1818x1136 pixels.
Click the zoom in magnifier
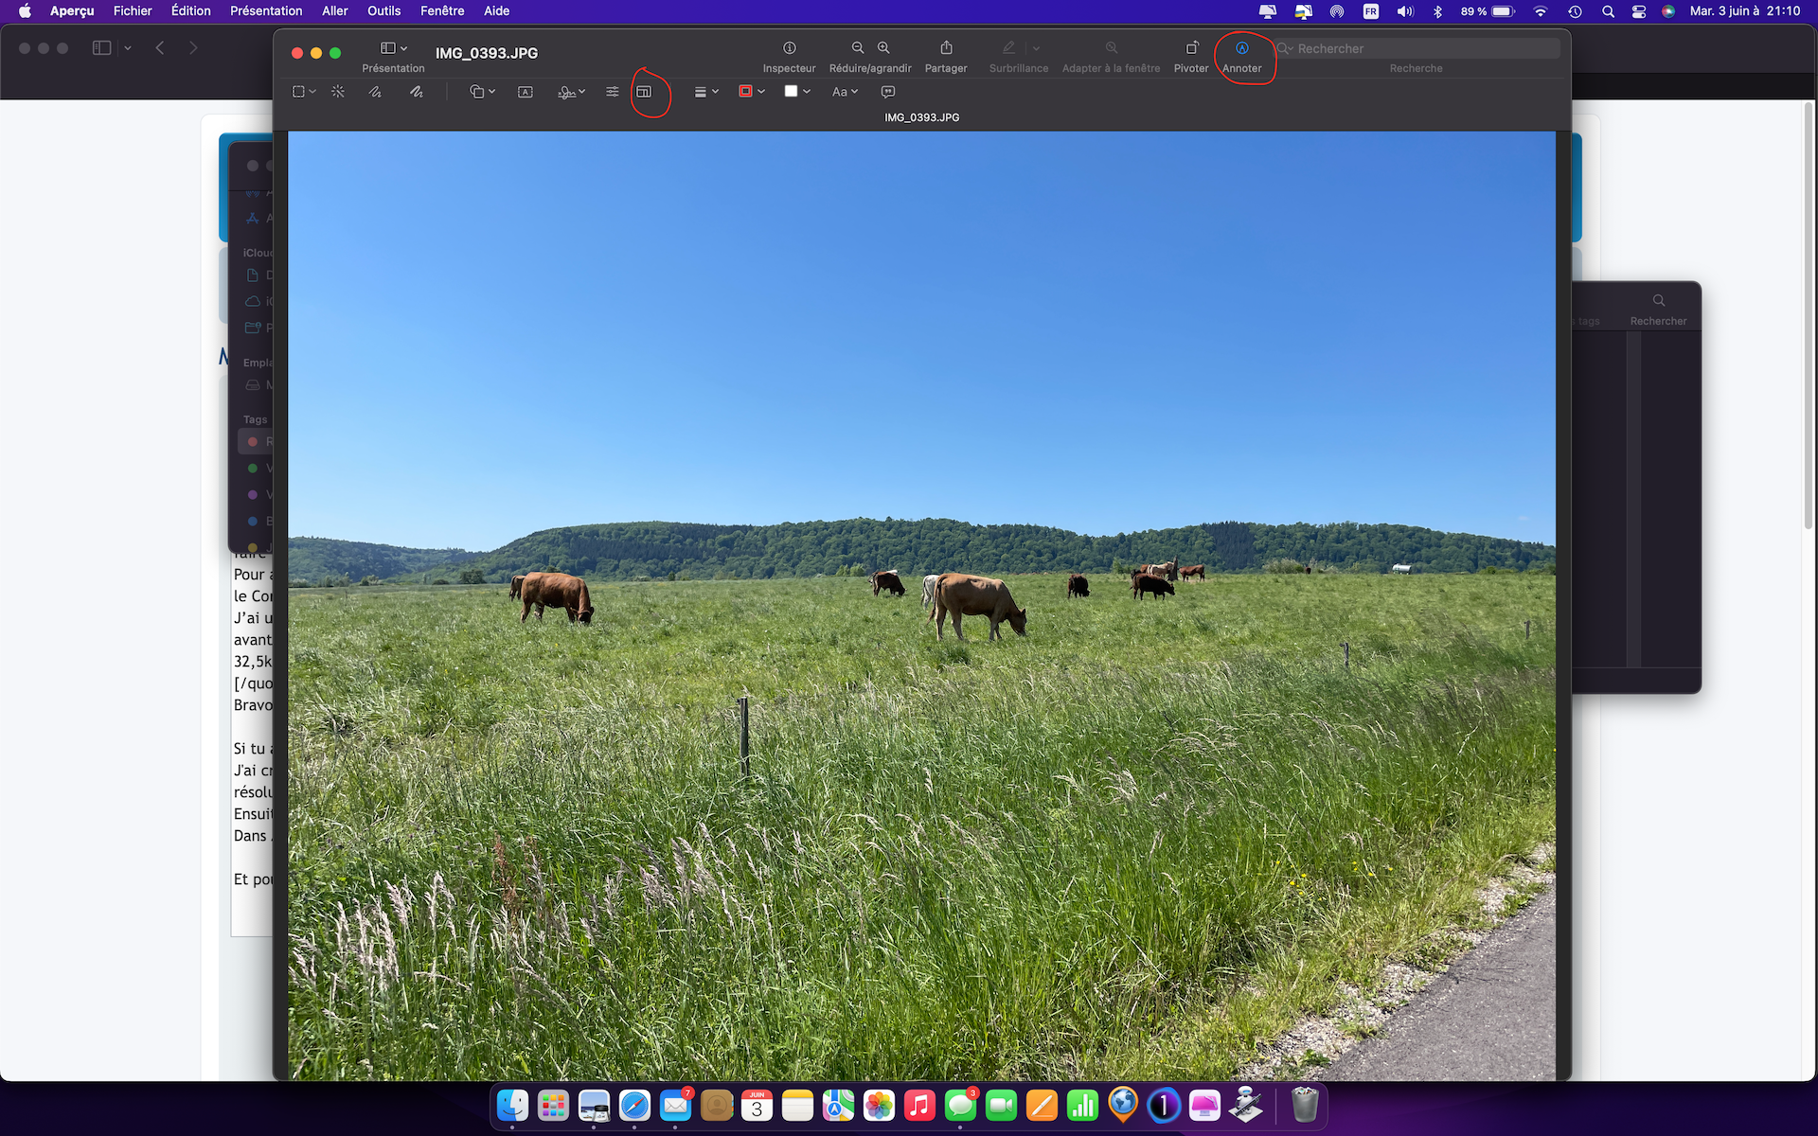pyautogui.click(x=883, y=47)
